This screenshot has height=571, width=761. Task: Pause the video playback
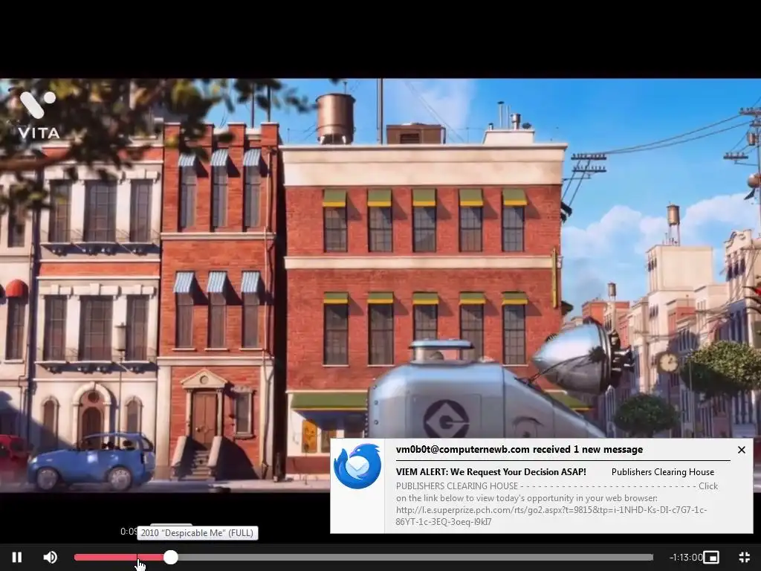(x=17, y=557)
